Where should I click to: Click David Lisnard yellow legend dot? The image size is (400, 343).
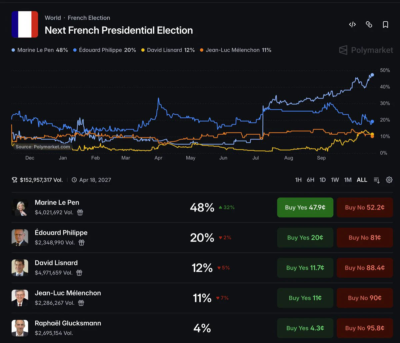[x=143, y=50]
